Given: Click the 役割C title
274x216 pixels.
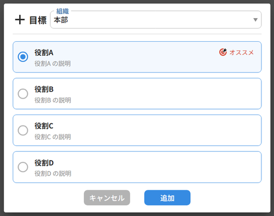Looking at the screenshot, I should coord(44,126).
